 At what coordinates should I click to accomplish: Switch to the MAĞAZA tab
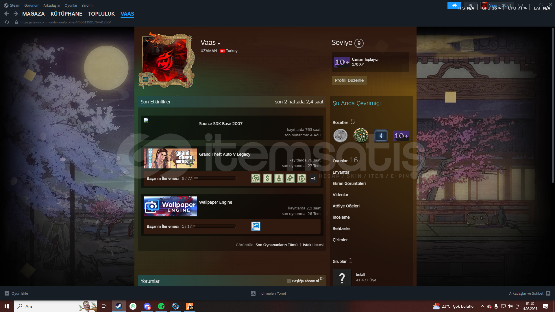coord(34,14)
